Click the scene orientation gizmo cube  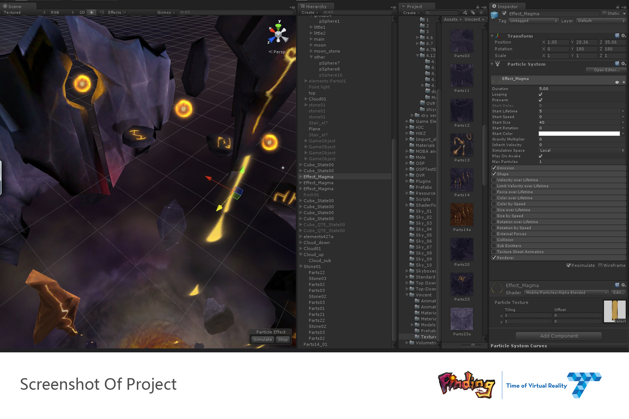coord(279,34)
